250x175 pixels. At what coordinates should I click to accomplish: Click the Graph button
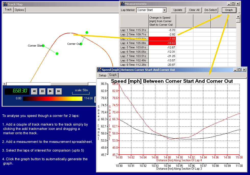(229, 10)
